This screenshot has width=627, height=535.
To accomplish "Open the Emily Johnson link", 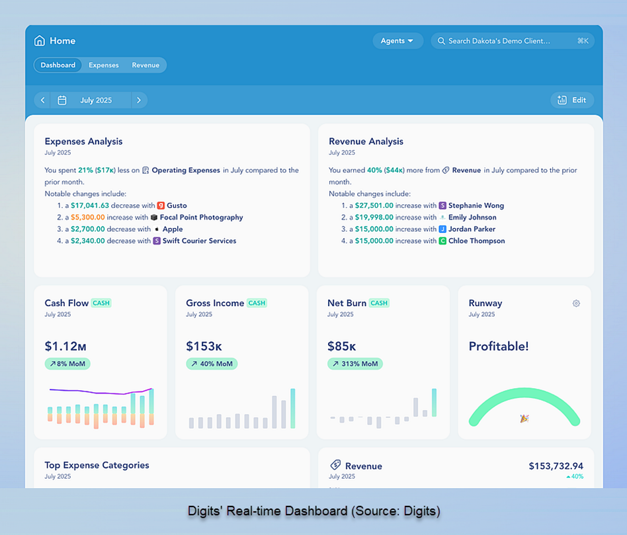I will tap(472, 218).
